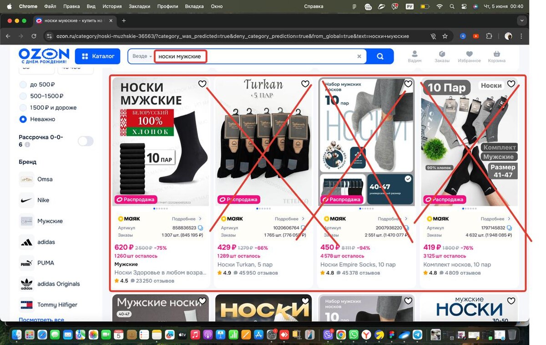Open the YouTube extension icon in toolbar
The image size is (546, 345).
point(476,36)
